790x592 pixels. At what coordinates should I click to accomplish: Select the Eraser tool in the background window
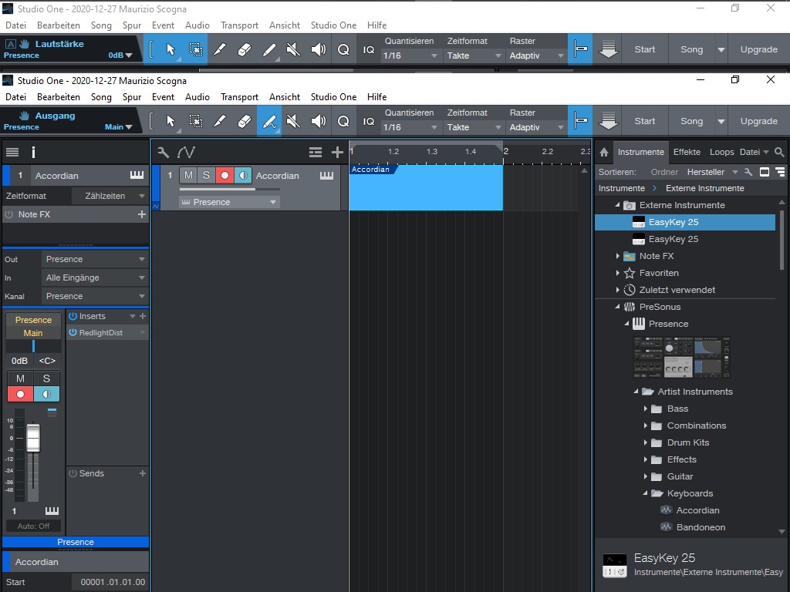pos(245,49)
